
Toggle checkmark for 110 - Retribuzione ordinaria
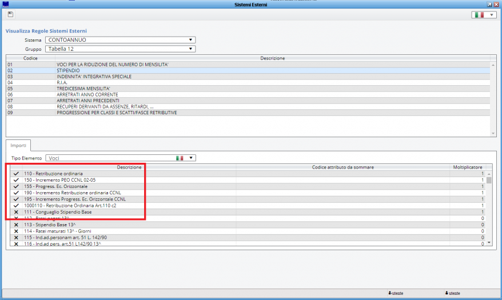[x=16, y=174]
